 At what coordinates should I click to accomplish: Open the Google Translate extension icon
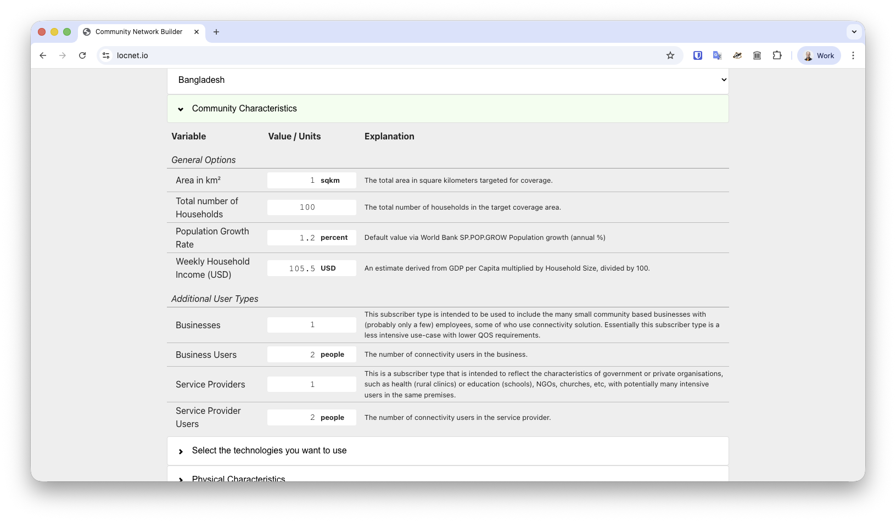point(717,55)
